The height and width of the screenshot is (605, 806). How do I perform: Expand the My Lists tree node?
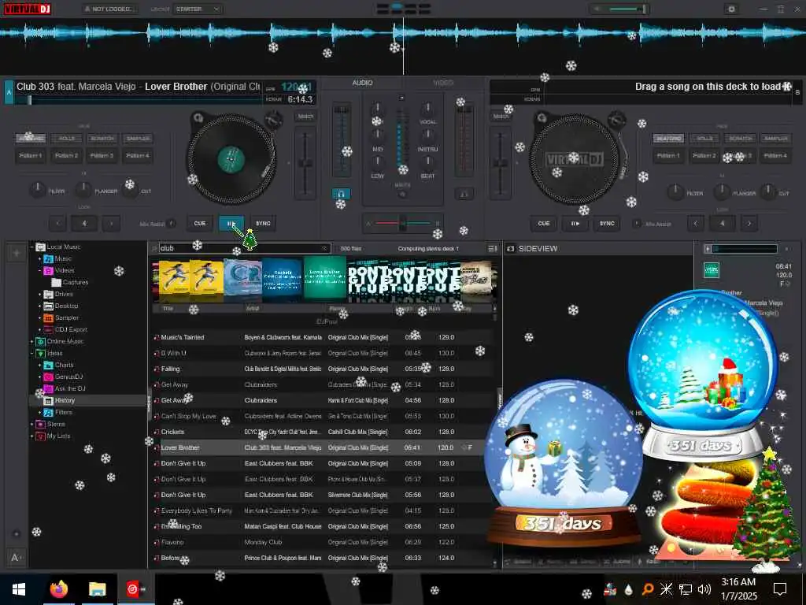31,436
